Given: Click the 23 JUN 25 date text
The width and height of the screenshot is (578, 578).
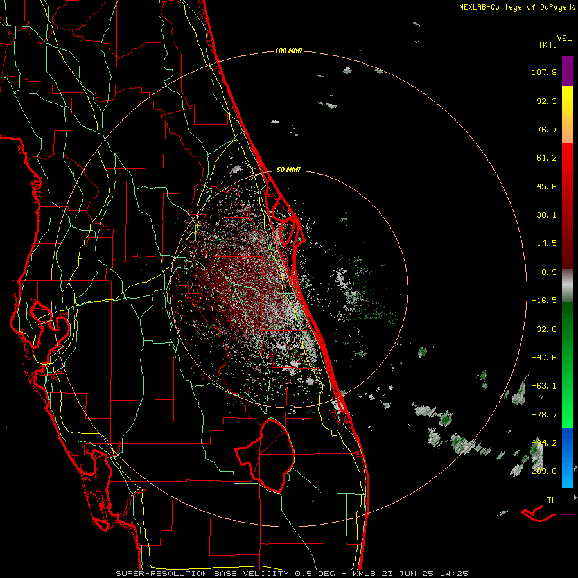Looking at the screenshot, I should click(408, 574).
